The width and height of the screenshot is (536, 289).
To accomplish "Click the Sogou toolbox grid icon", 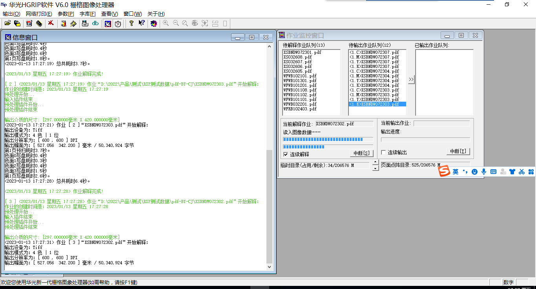I will tap(531, 172).
